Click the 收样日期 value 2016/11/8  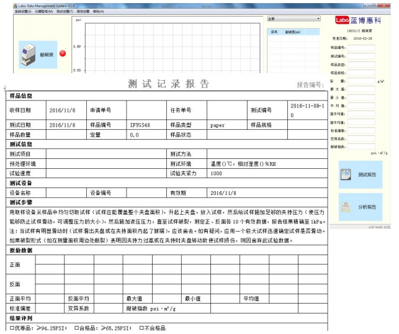[x=62, y=111]
